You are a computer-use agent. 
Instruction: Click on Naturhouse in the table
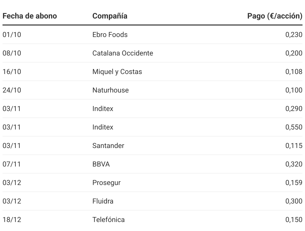[x=110, y=90]
